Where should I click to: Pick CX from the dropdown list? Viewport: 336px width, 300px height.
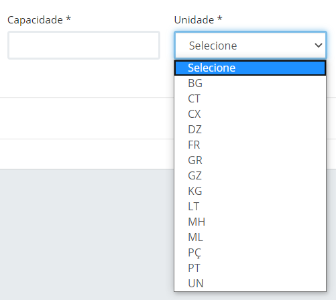(x=250, y=114)
